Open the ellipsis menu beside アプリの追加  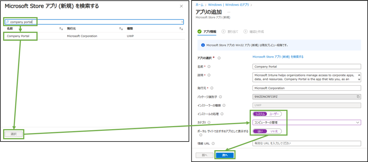point(229,12)
